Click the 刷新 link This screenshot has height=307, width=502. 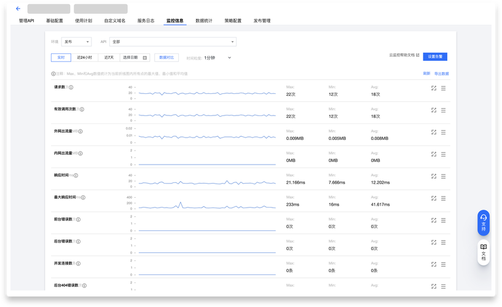pyautogui.click(x=426, y=74)
